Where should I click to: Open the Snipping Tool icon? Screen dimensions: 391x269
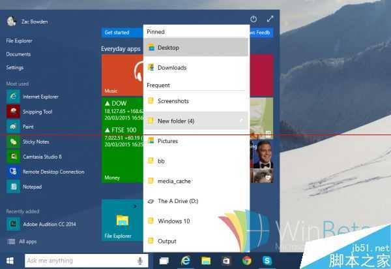coord(13,112)
